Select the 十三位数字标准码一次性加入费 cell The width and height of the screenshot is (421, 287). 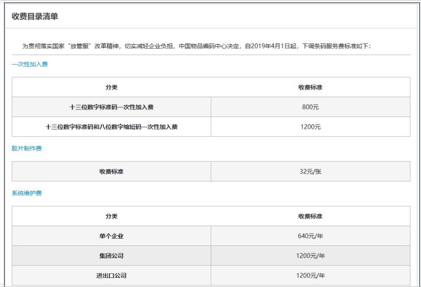coord(111,107)
